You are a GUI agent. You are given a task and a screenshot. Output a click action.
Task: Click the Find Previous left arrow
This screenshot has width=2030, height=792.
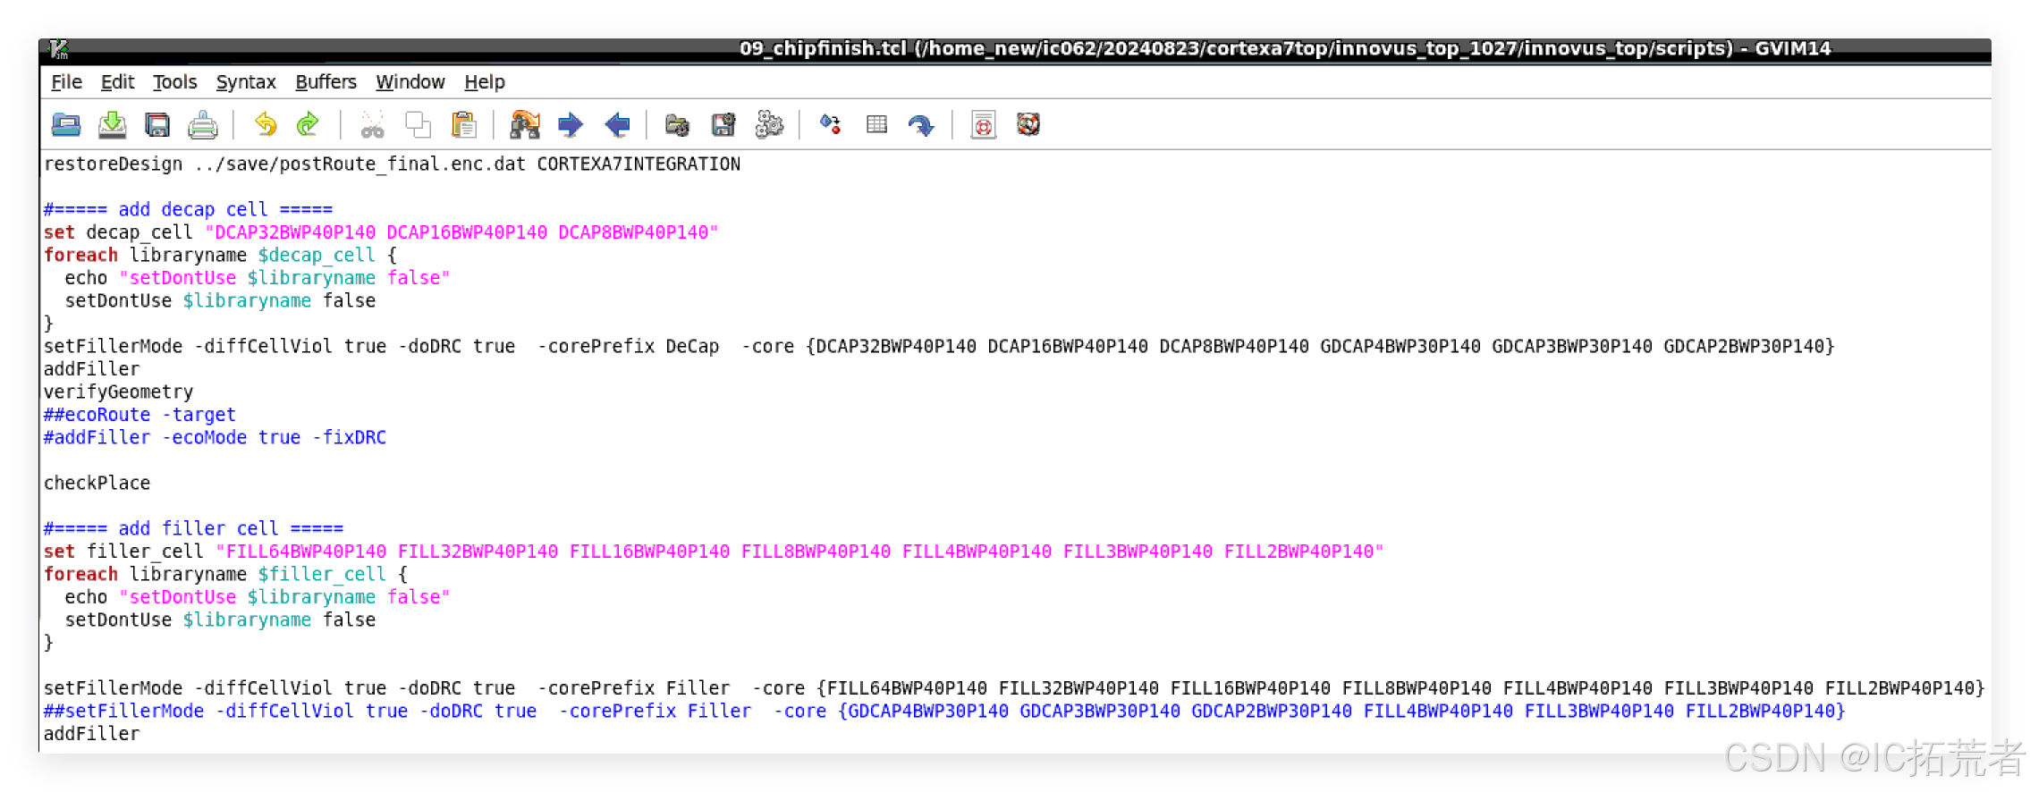[x=617, y=125]
